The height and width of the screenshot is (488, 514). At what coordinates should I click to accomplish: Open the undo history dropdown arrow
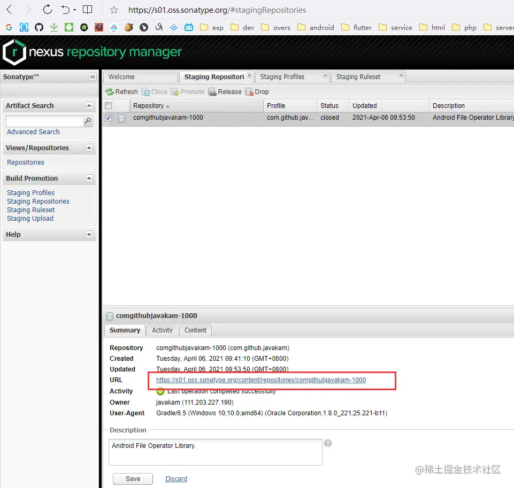pos(75,10)
